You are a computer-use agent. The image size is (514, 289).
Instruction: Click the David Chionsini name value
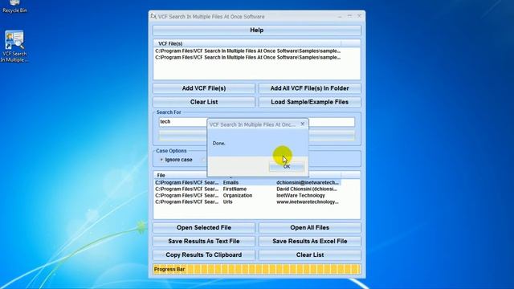tap(307, 189)
